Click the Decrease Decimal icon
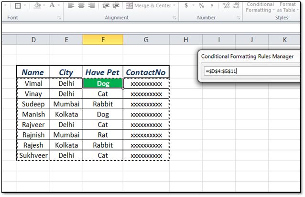Image resolution: width=305 pixels, height=197 pixels. pyautogui.click(x=236, y=5)
